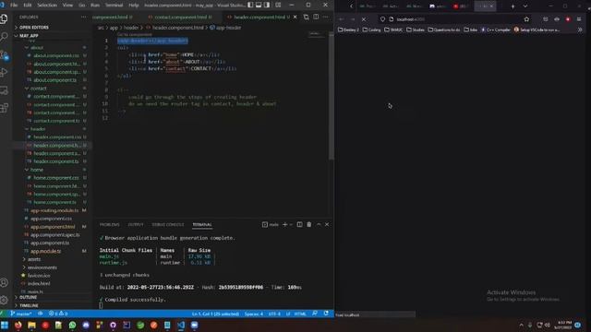Close the header.component.html tab
The height and width of the screenshot is (332, 591).
point(295,17)
